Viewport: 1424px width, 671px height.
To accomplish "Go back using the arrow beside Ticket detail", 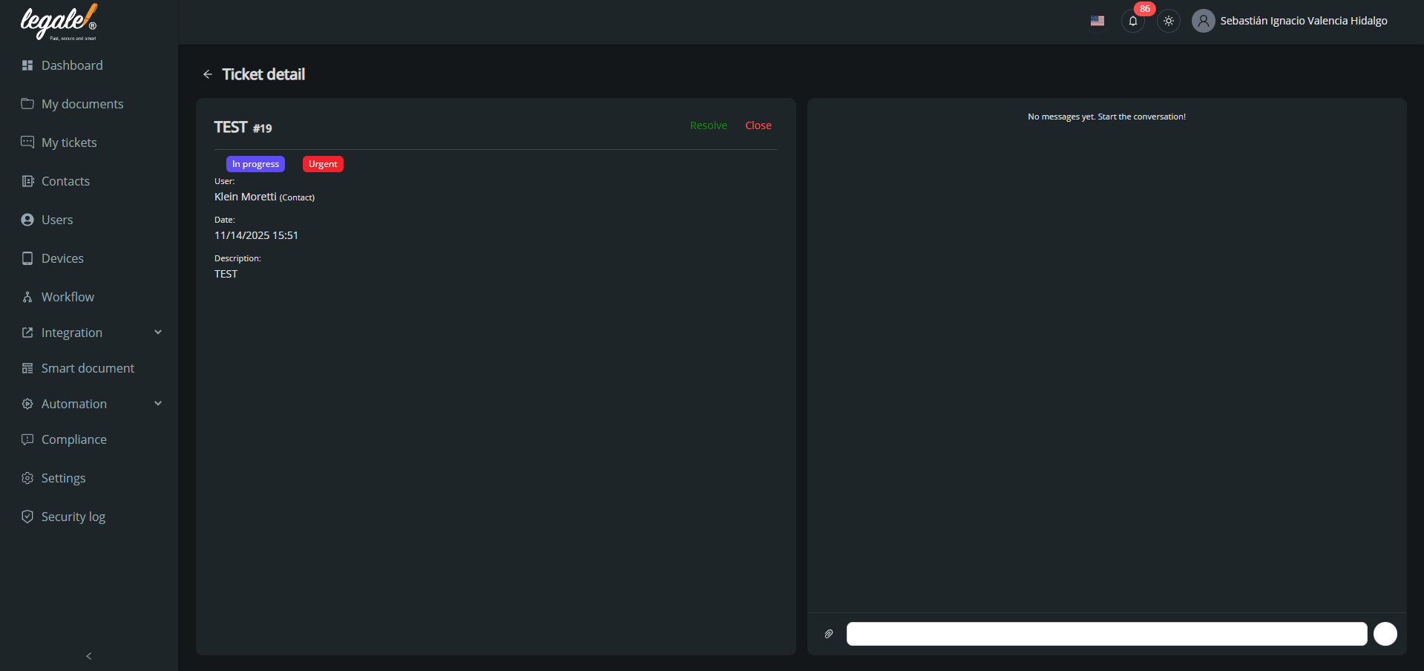I will click(208, 74).
